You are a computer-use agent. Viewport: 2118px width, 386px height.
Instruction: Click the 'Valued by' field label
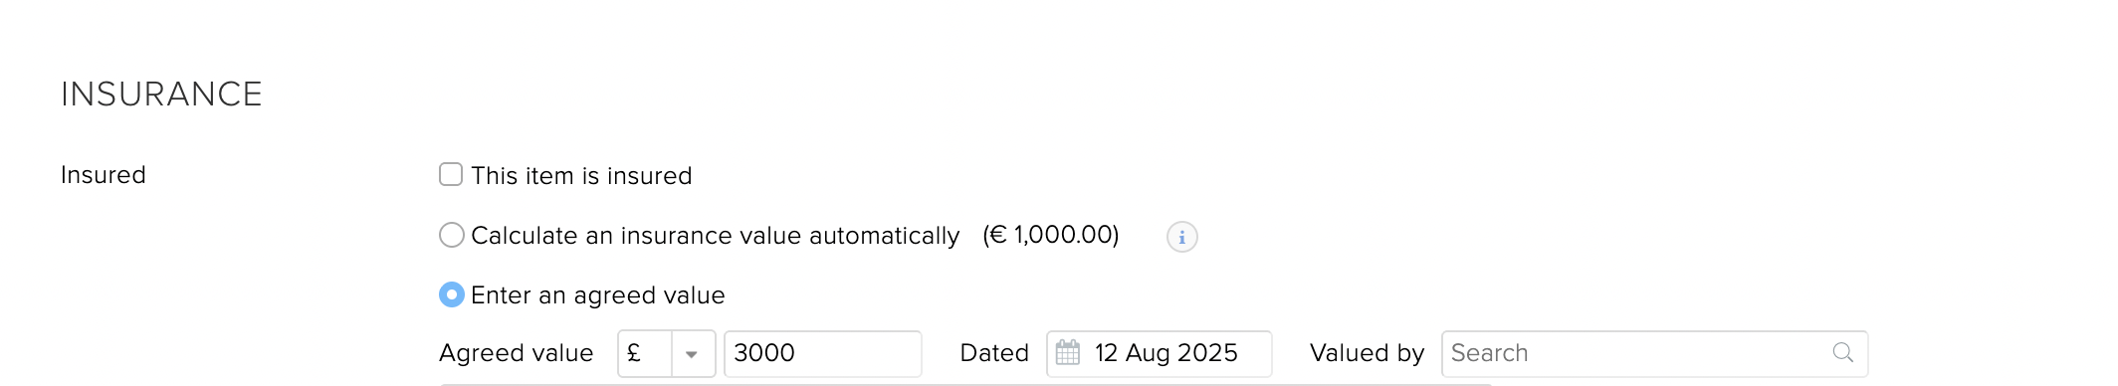click(x=1367, y=353)
